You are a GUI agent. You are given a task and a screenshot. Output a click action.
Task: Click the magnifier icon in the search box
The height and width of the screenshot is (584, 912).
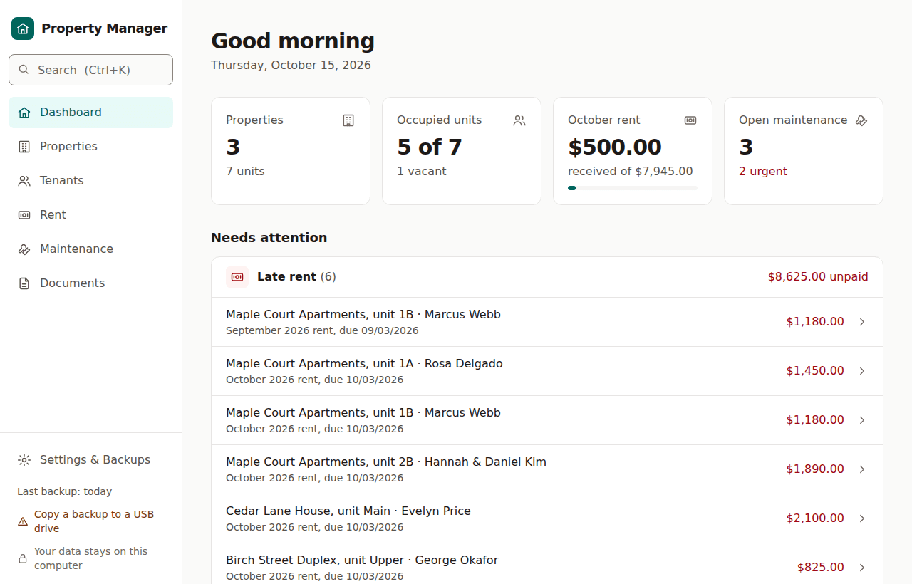(x=24, y=70)
